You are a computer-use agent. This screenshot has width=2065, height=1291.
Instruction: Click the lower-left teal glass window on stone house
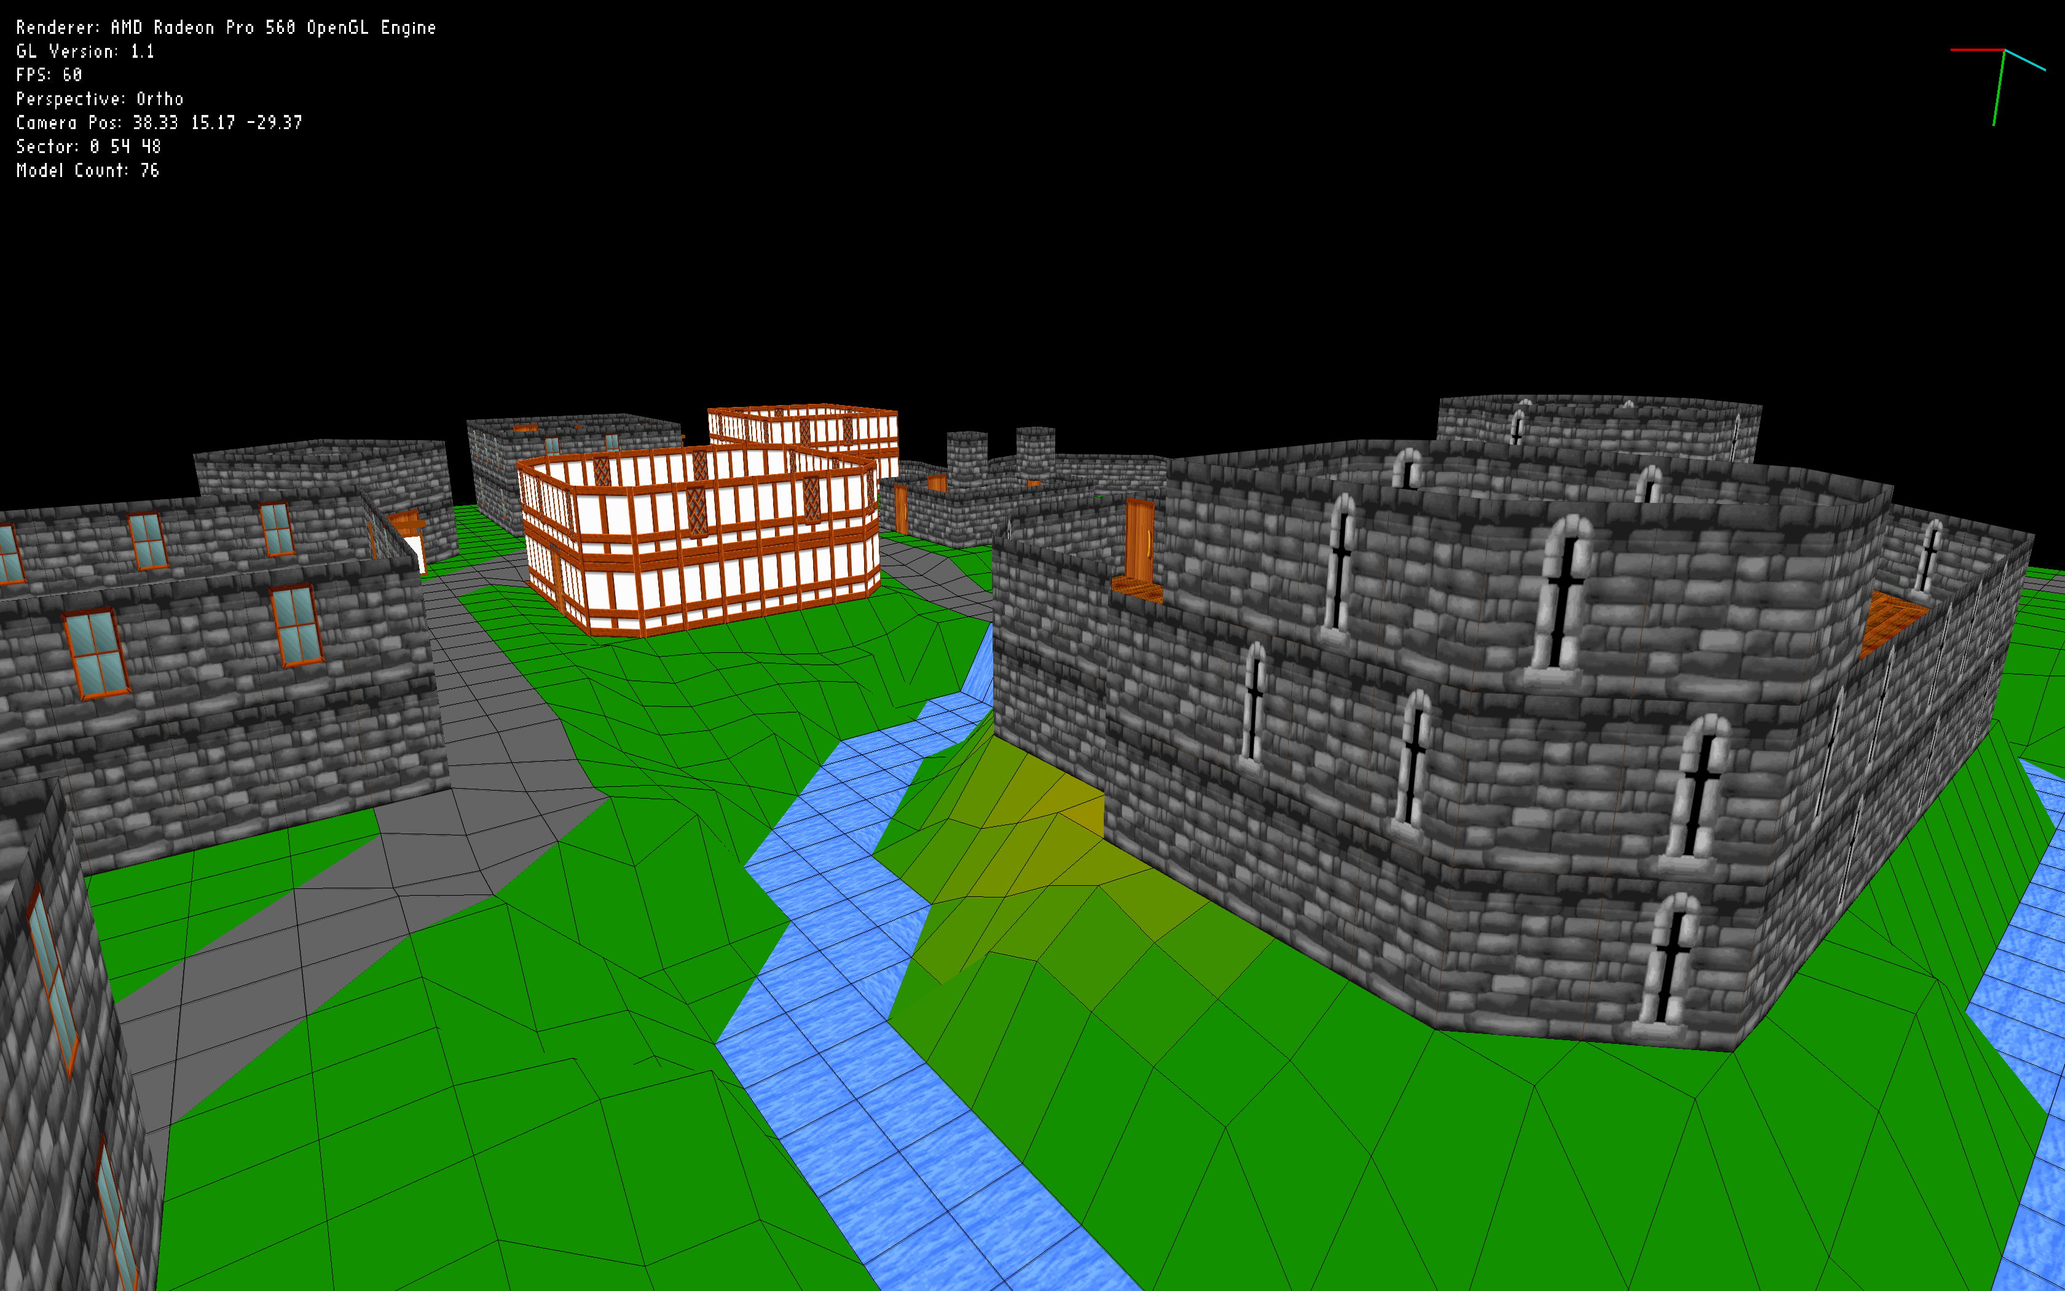[x=96, y=653]
